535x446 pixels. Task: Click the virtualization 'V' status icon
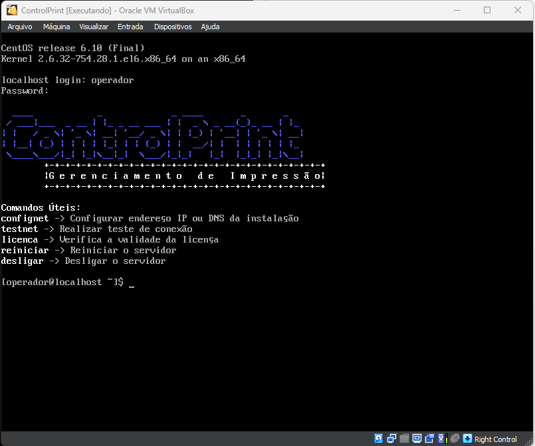[441, 439]
